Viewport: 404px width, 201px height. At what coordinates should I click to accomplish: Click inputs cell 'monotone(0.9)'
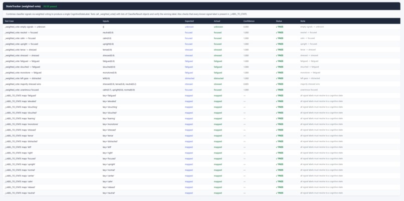point(109,72)
